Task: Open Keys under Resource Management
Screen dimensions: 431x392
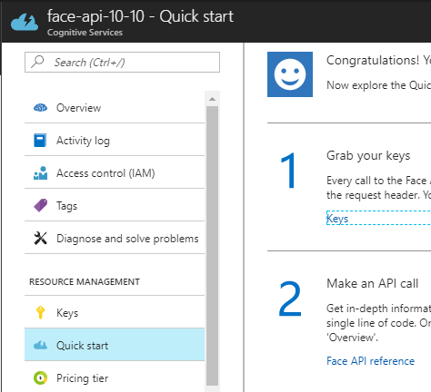Action: 115,312
